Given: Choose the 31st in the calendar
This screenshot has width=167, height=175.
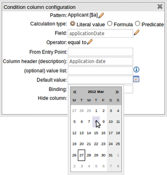Looking at the screenshot, I should [111, 155].
